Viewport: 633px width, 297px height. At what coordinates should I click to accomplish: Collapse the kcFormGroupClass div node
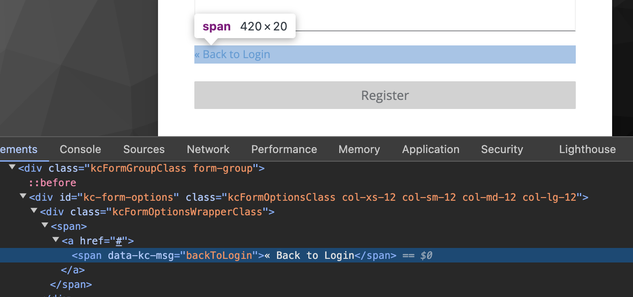coord(12,168)
